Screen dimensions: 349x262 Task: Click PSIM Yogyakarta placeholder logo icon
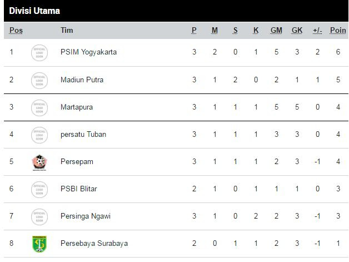39,53
